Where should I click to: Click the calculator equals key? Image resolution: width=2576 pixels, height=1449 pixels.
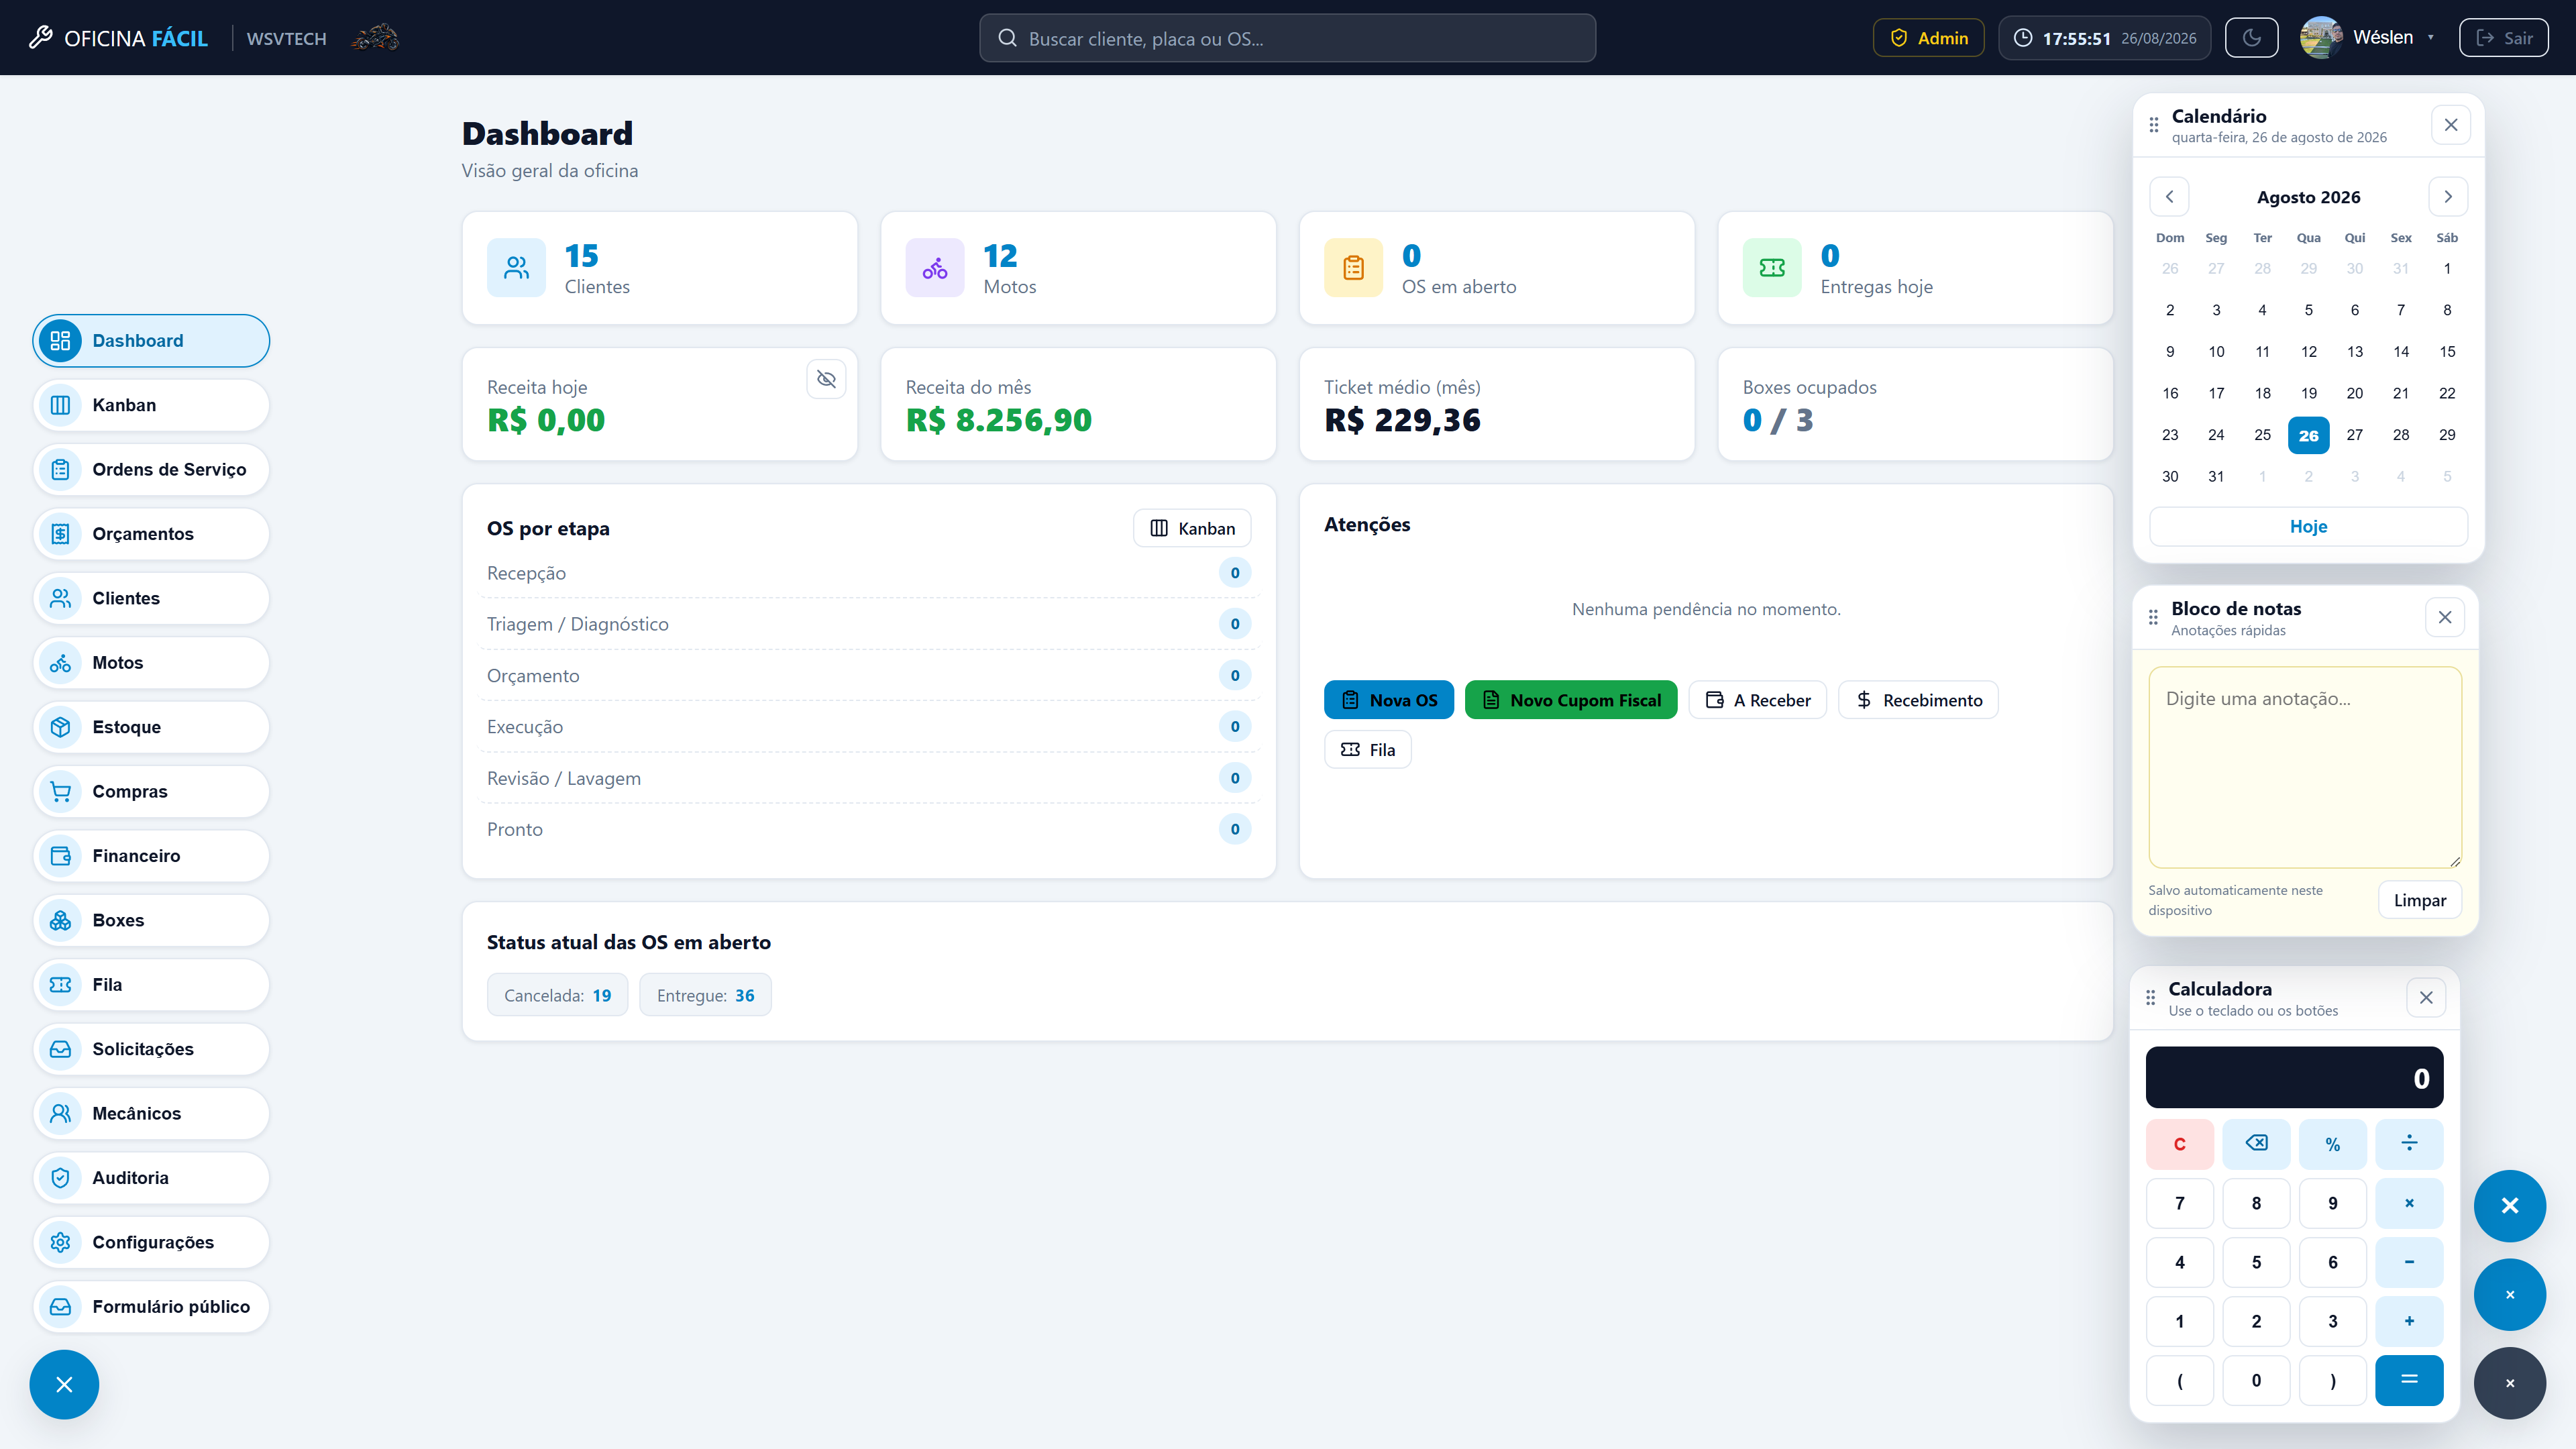[2409, 1380]
